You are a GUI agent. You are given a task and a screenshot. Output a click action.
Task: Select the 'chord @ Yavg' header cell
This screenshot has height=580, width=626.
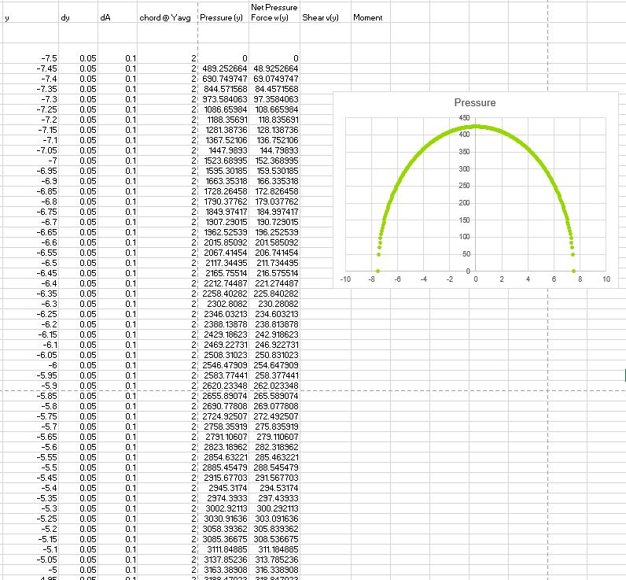coord(168,12)
